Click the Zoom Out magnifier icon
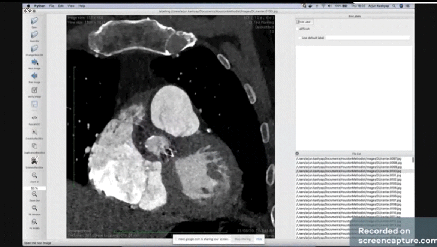The width and height of the screenshot is (437, 247). (34, 194)
